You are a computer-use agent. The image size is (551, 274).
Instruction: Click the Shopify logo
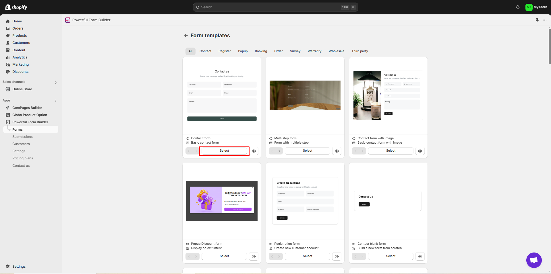point(16,7)
